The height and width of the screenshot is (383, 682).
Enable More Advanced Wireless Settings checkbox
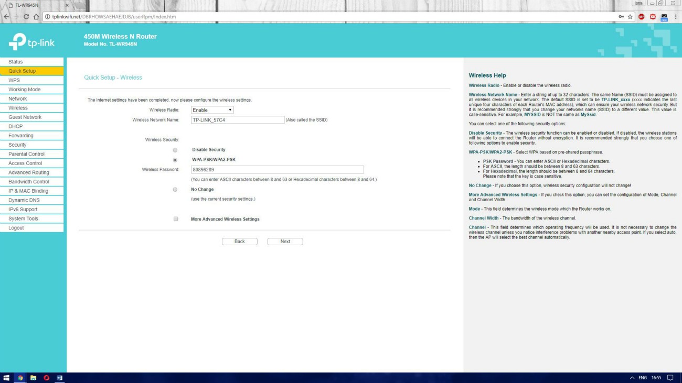[176, 219]
